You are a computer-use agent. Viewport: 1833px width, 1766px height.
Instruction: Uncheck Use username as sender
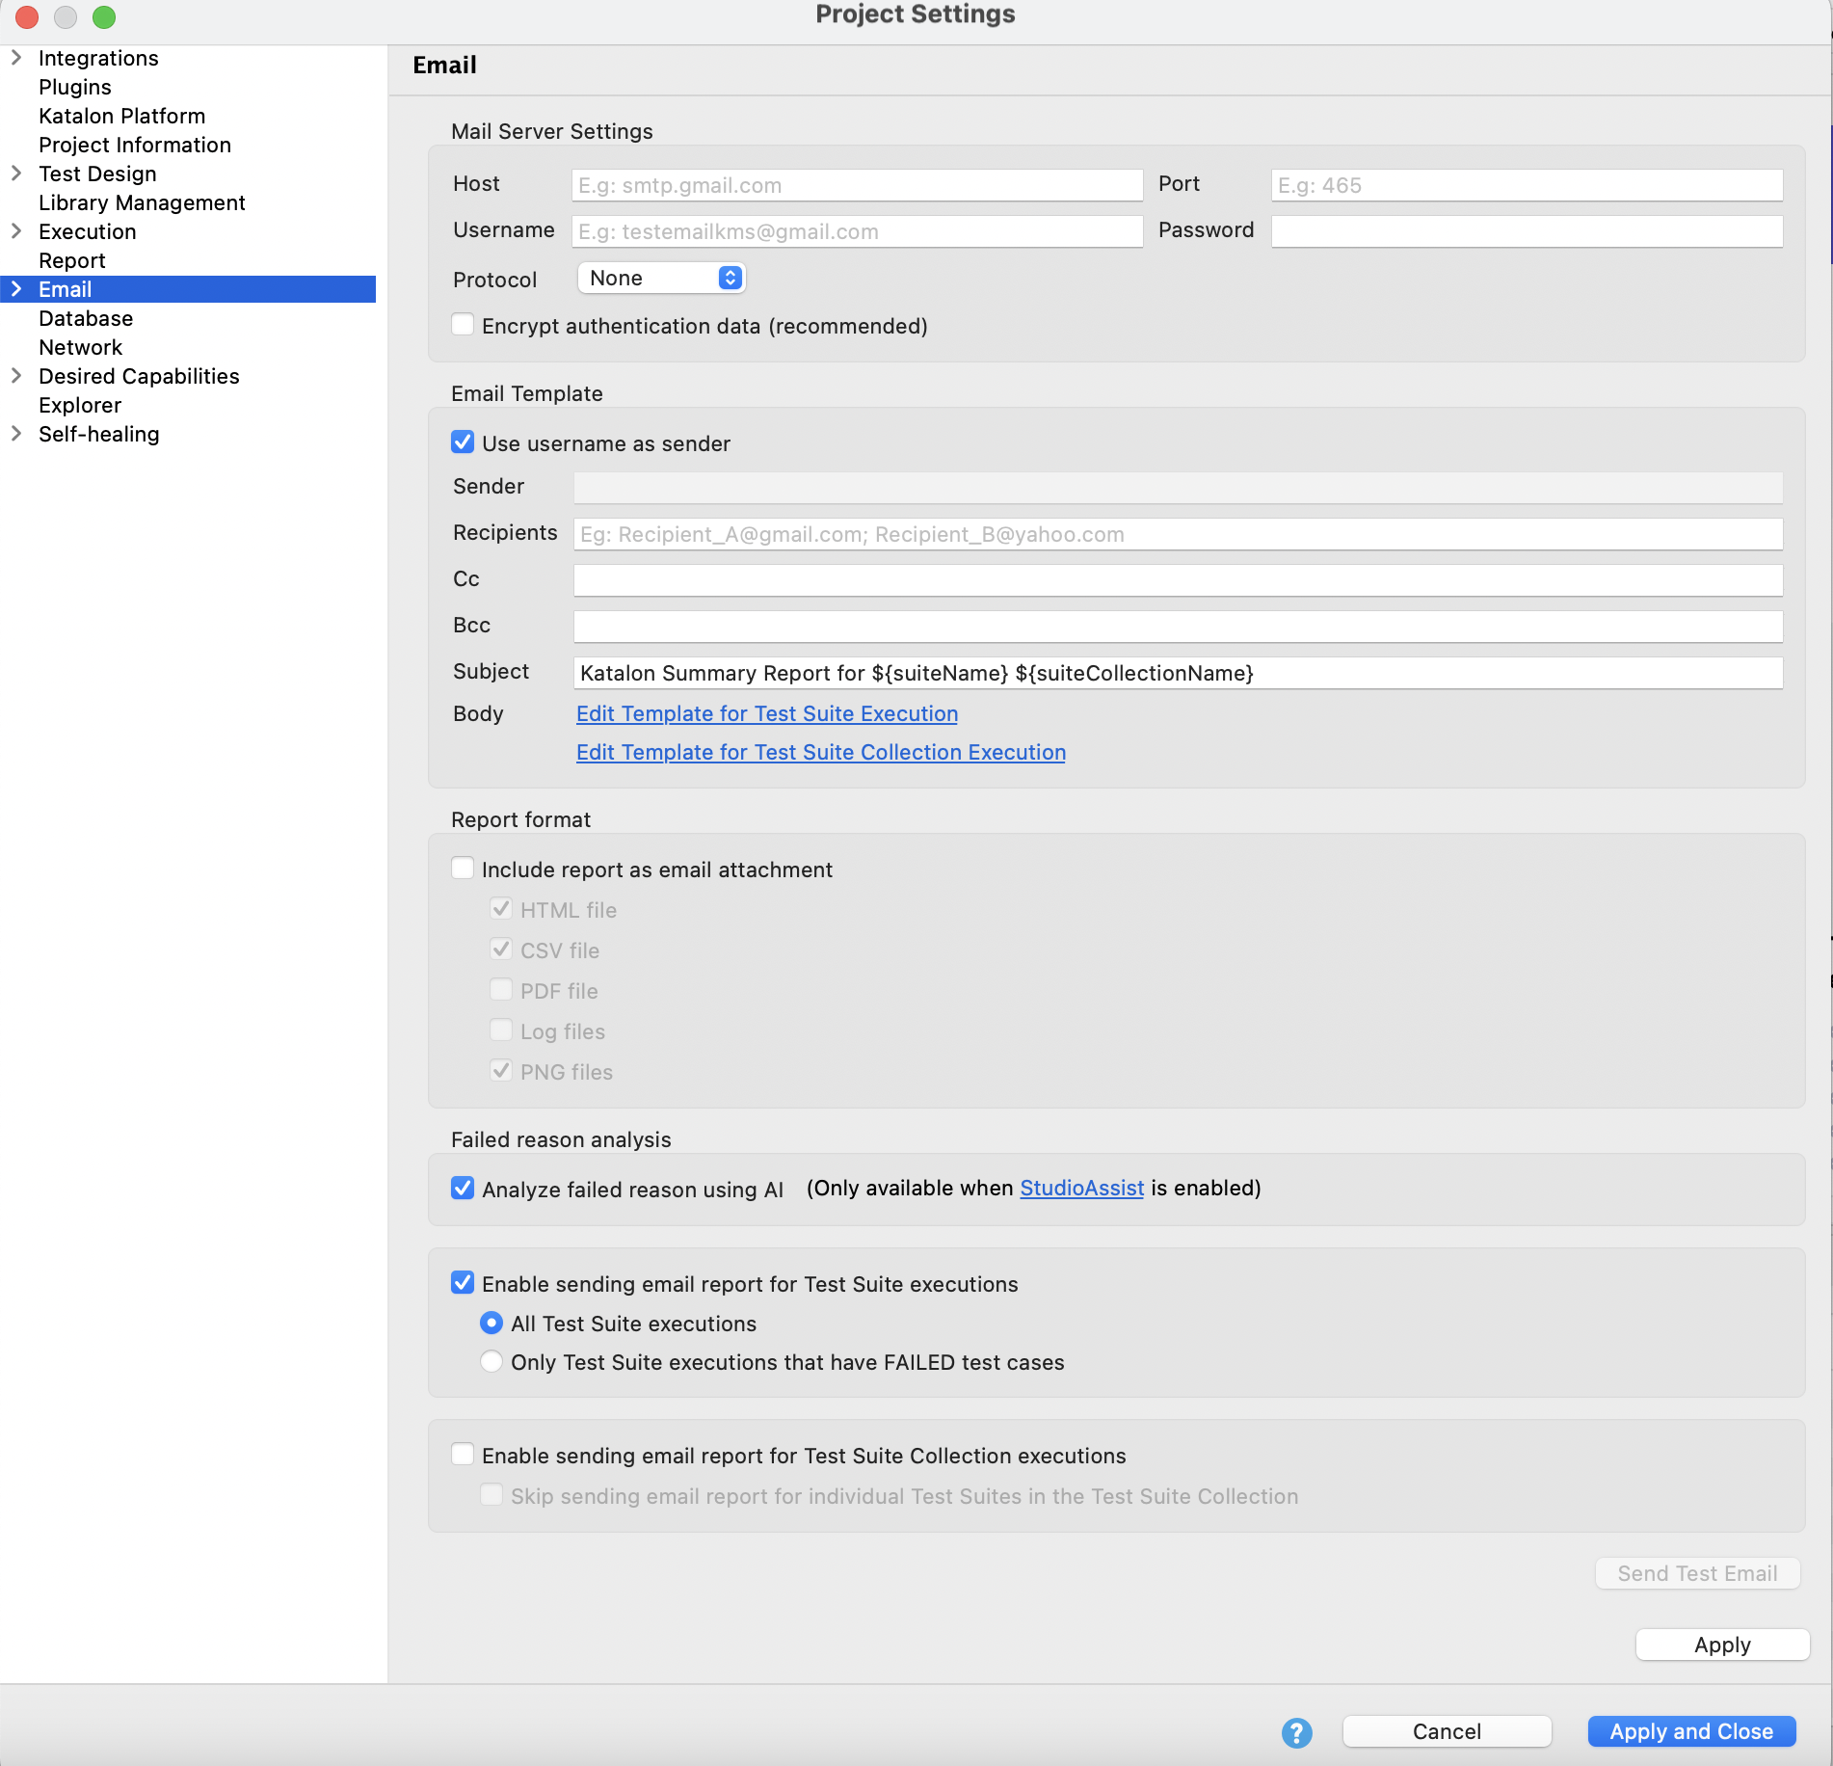click(463, 442)
